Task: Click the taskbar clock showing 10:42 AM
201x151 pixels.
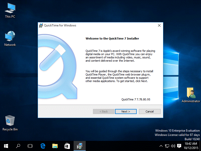Action: [x=191, y=146]
